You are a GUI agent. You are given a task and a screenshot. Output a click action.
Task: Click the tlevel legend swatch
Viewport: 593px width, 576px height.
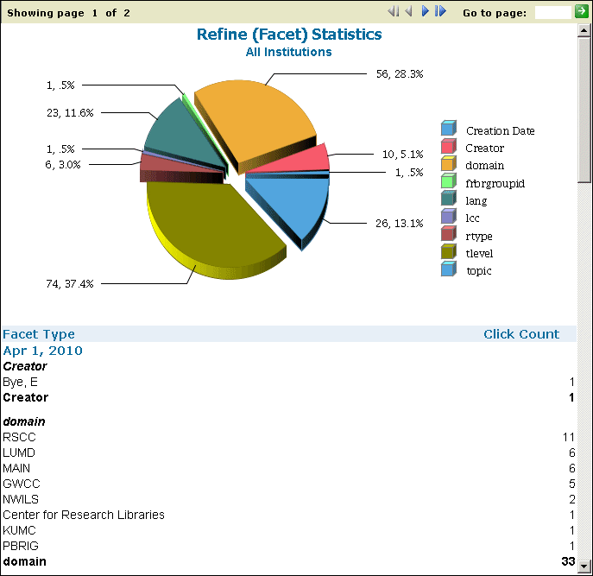448,253
